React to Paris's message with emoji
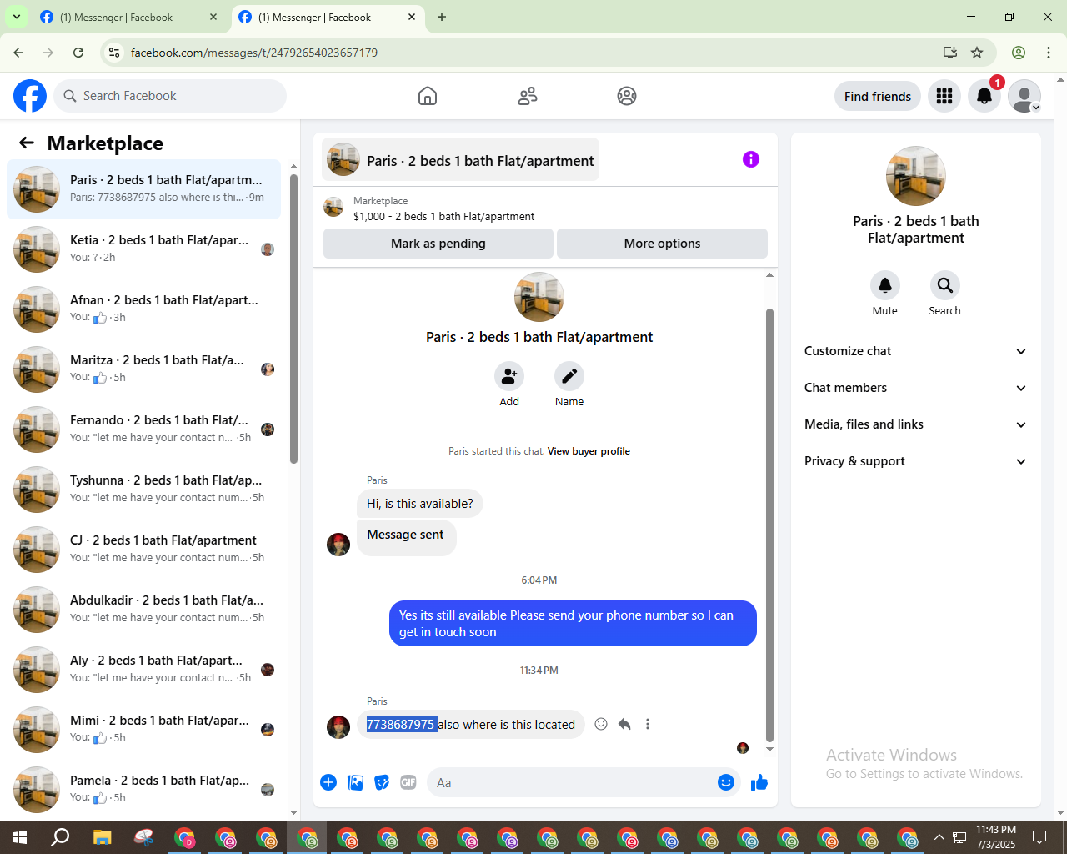 [x=601, y=724]
